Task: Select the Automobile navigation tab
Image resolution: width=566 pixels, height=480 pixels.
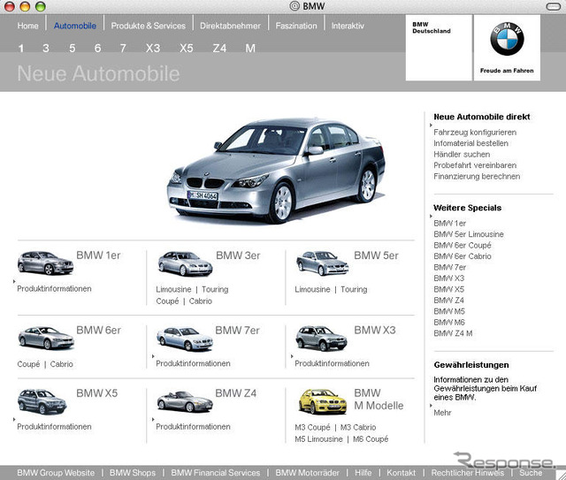Action: (x=75, y=26)
